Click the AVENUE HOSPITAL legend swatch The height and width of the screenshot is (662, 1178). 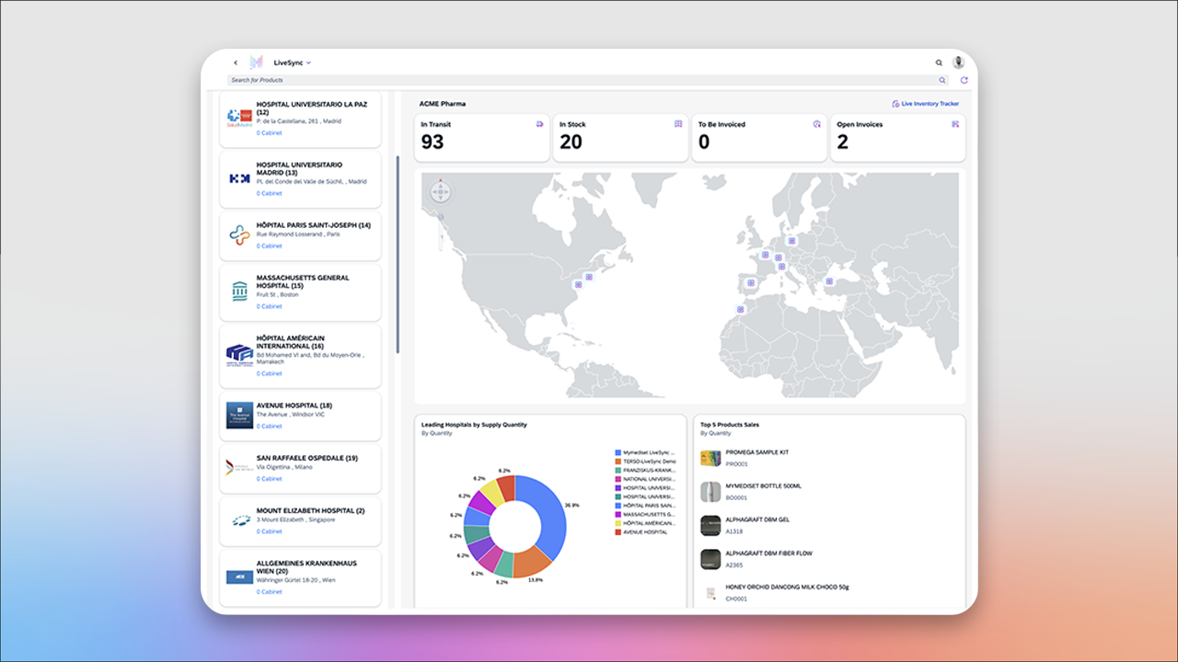tap(618, 532)
